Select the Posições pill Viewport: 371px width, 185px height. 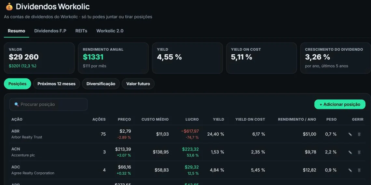pyautogui.click(x=17, y=84)
